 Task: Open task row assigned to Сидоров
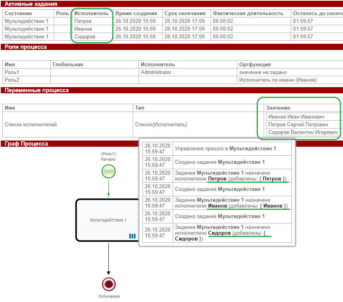tap(173, 36)
